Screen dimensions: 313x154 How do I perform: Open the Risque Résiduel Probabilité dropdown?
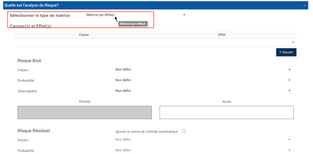tap(289, 150)
